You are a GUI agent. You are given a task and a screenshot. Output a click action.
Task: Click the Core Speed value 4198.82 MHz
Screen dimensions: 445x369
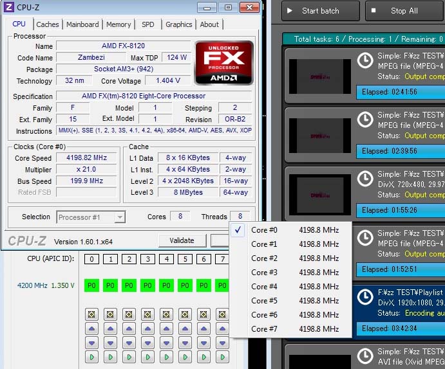tap(86, 157)
